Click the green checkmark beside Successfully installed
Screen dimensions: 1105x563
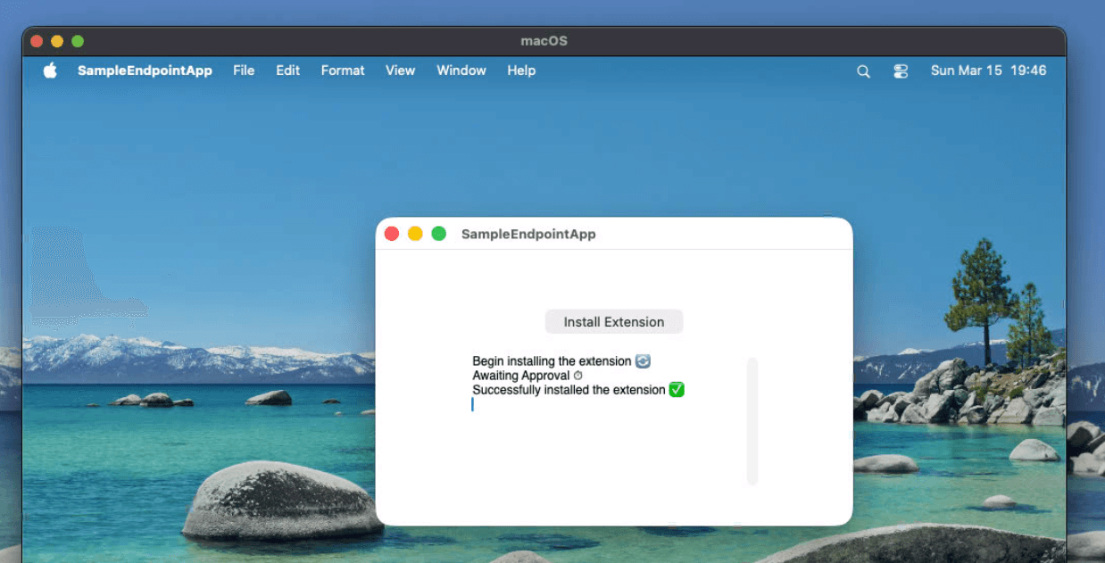(676, 390)
